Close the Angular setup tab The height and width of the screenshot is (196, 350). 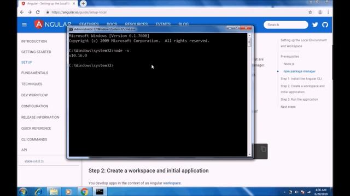(x=74, y=4)
